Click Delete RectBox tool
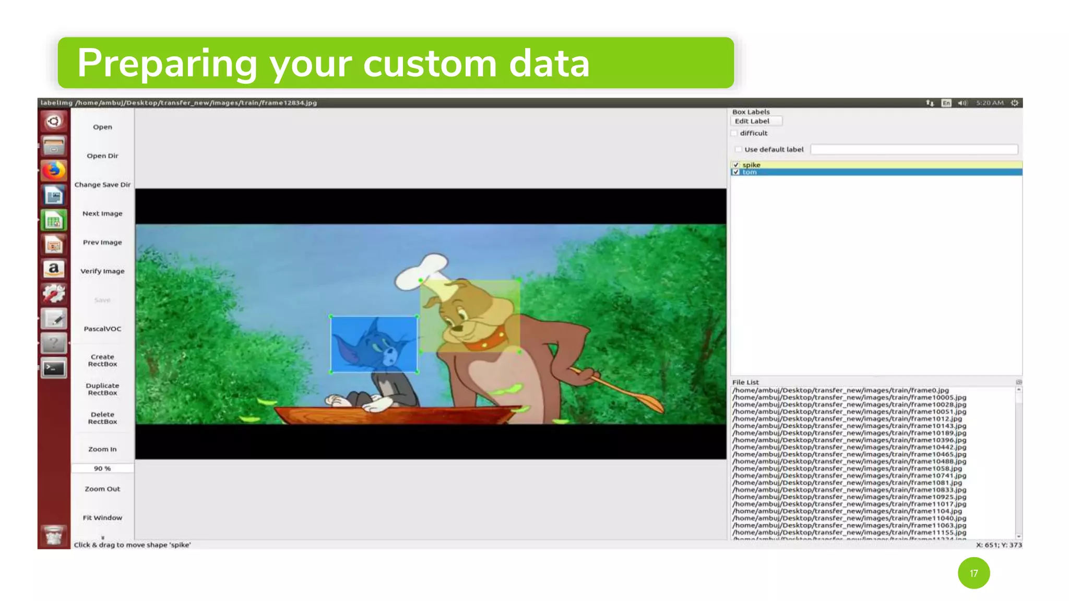 pos(102,418)
